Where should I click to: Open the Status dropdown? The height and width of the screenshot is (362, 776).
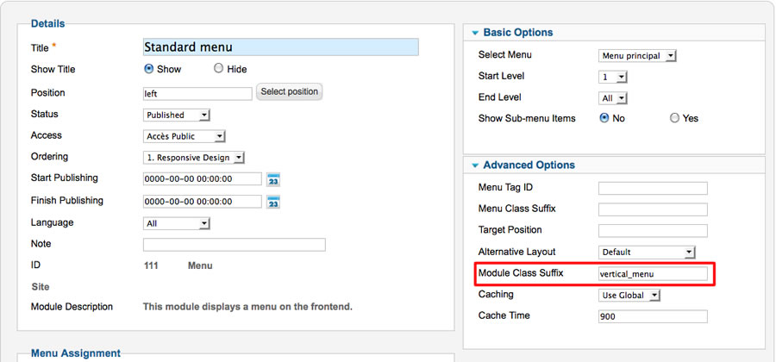(177, 115)
